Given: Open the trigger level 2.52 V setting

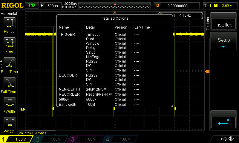Looking at the screenshot, I should coord(220,5).
